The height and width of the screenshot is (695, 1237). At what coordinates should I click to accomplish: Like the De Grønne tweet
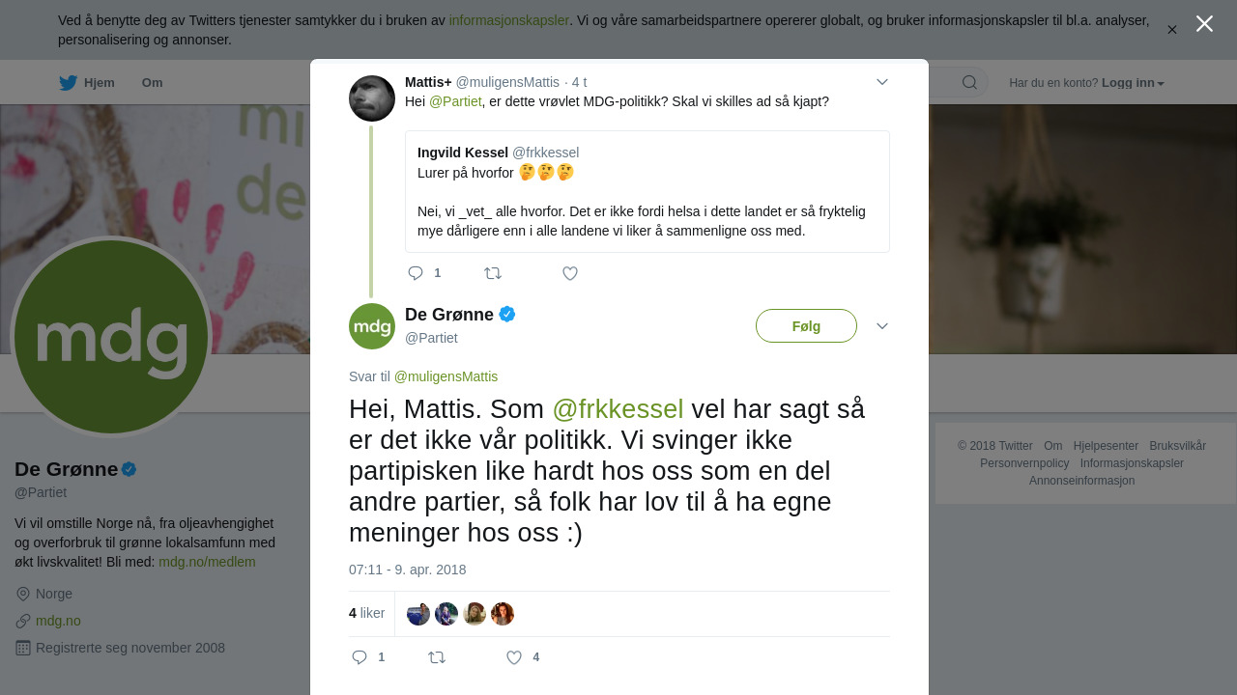click(514, 657)
